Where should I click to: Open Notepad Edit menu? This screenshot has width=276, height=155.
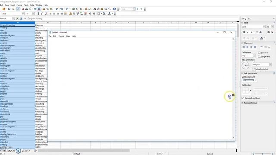55,36
